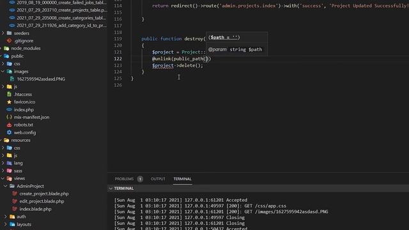Expand the css folder under resources

(3, 148)
